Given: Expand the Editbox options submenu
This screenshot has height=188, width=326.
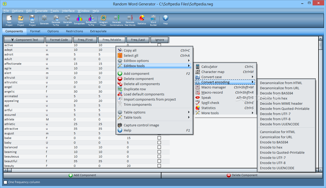Looking at the screenshot, I should point(154,61).
